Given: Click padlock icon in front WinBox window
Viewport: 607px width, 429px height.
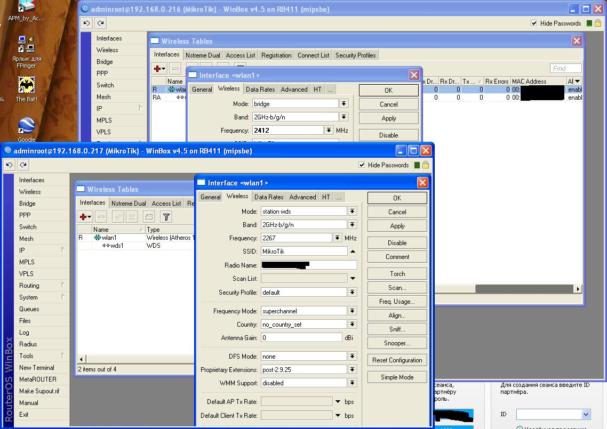Looking at the screenshot, I should pyautogui.click(x=426, y=165).
